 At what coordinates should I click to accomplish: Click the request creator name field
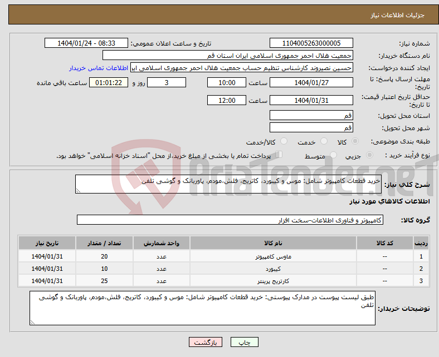pos(242,68)
